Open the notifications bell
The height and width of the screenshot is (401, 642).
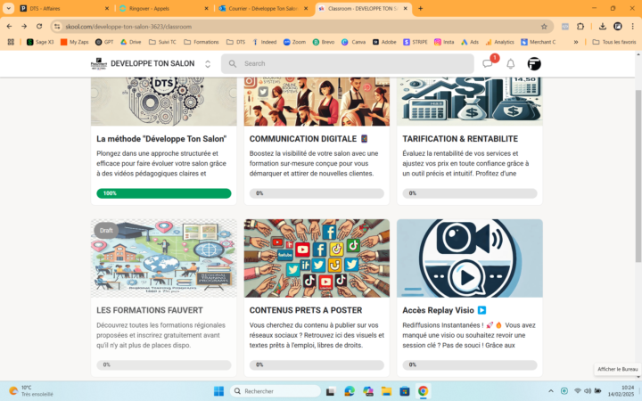(511, 64)
